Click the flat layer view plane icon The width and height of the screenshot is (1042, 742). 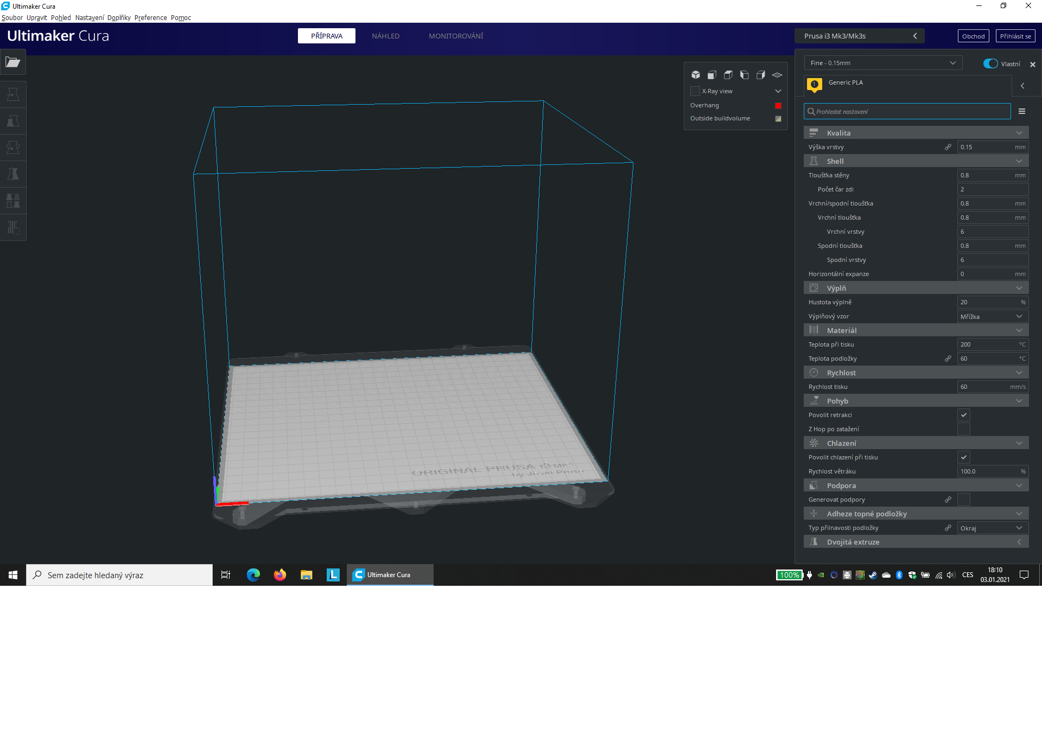[x=777, y=75]
